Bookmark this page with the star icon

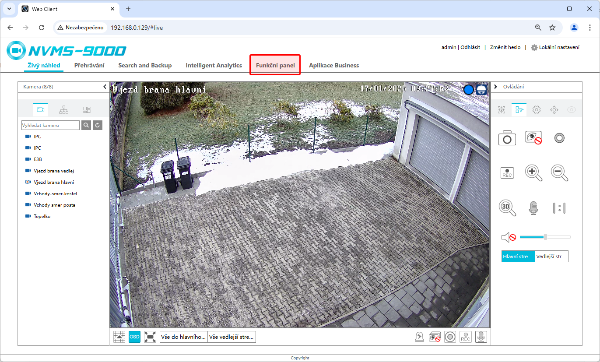tap(552, 28)
